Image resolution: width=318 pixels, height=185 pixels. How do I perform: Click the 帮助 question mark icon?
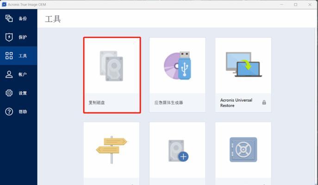point(9,111)
